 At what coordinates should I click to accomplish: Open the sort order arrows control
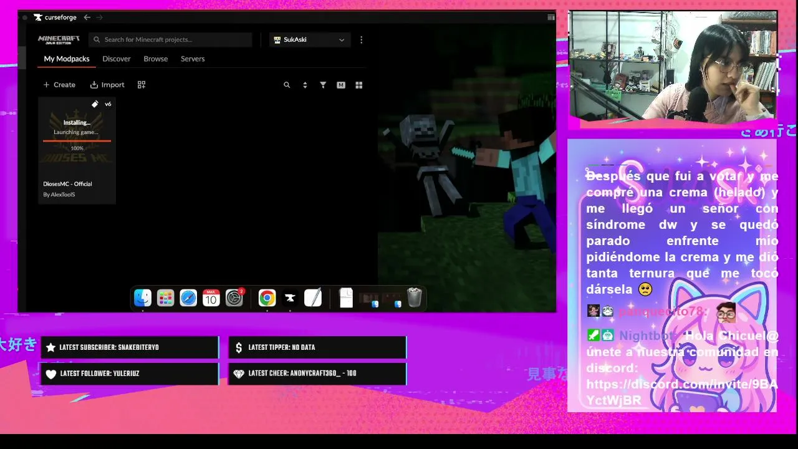(305, 85)
